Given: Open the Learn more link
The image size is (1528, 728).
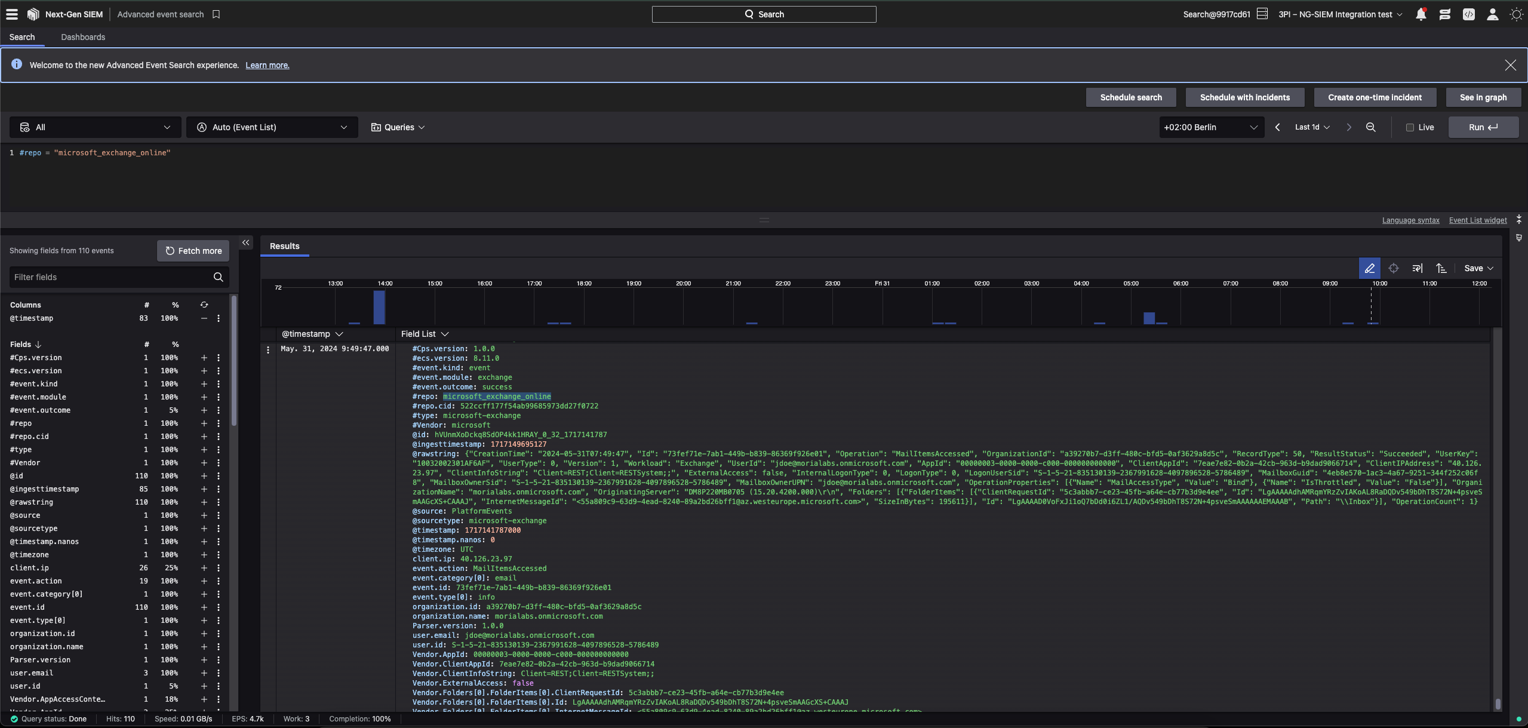Looking at the screenshot, I should pyautogui.click(x=267, y=65).
